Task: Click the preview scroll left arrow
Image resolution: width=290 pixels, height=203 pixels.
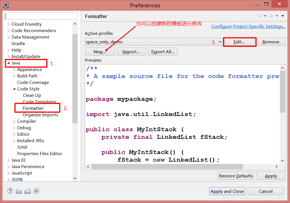Action: click(x=88, y=166)
